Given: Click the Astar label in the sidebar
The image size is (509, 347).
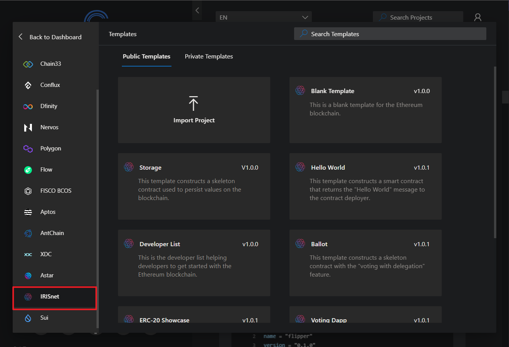Looking at the screenshot, I should click(47, 275).
